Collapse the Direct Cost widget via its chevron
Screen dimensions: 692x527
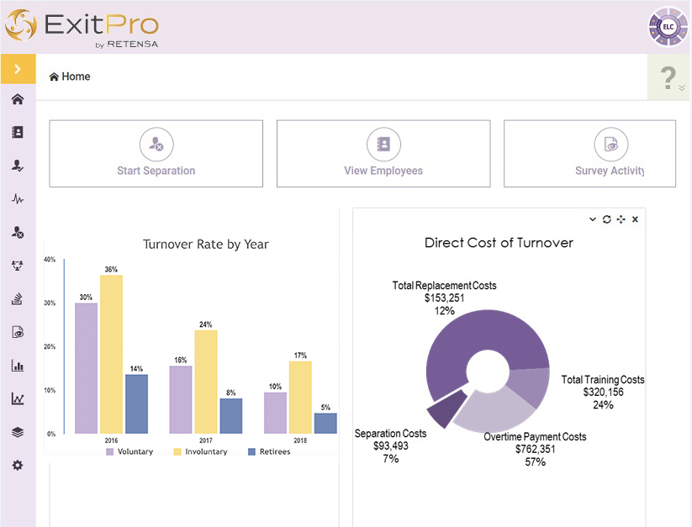(592, 219)
